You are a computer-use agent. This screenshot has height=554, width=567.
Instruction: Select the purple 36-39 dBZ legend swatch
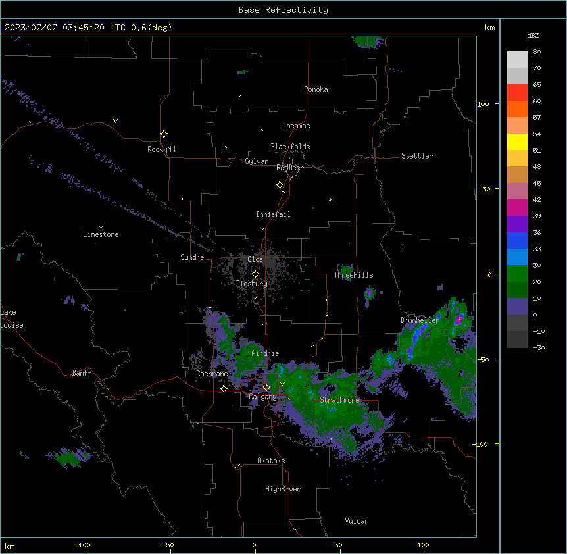[517, 224]
